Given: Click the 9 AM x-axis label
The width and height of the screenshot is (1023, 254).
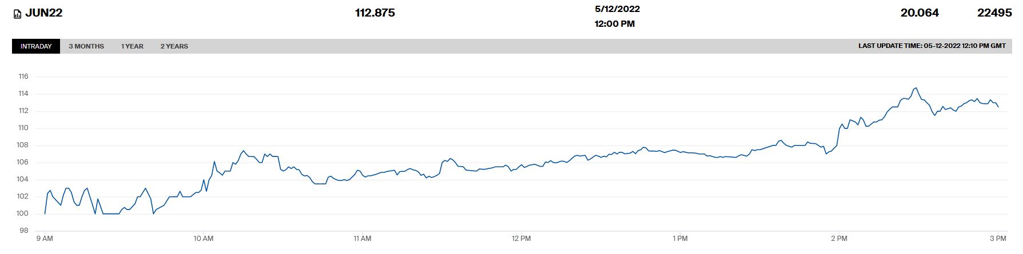Looking at the screenshot, I should [44, 239].
